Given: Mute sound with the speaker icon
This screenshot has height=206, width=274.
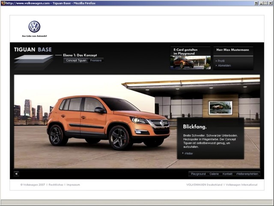Looking at the screenshot, I should (16, 174).
